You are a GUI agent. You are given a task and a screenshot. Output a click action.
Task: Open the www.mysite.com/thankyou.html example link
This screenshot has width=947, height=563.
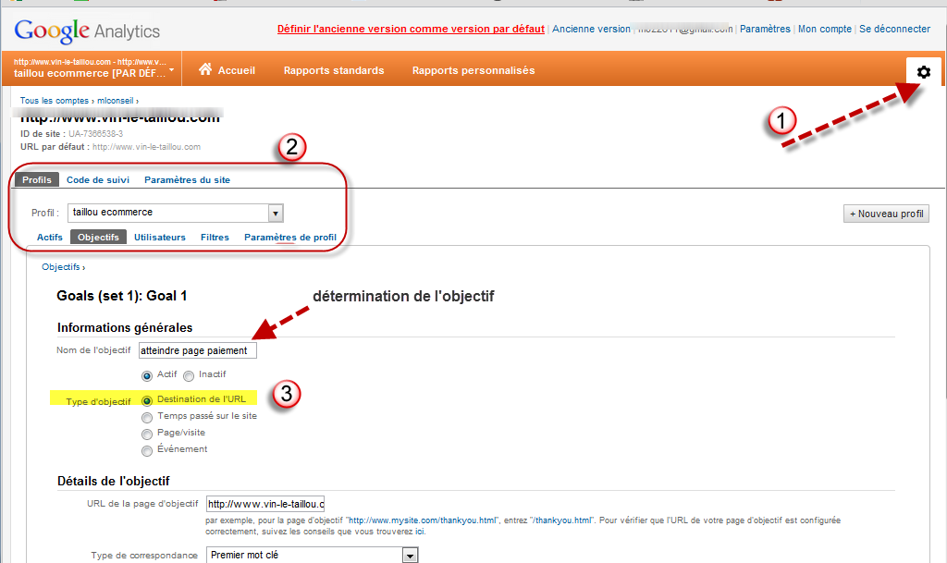423,520
